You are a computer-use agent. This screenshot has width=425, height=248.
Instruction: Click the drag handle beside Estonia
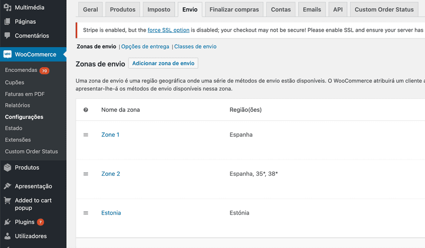[86, 213]
